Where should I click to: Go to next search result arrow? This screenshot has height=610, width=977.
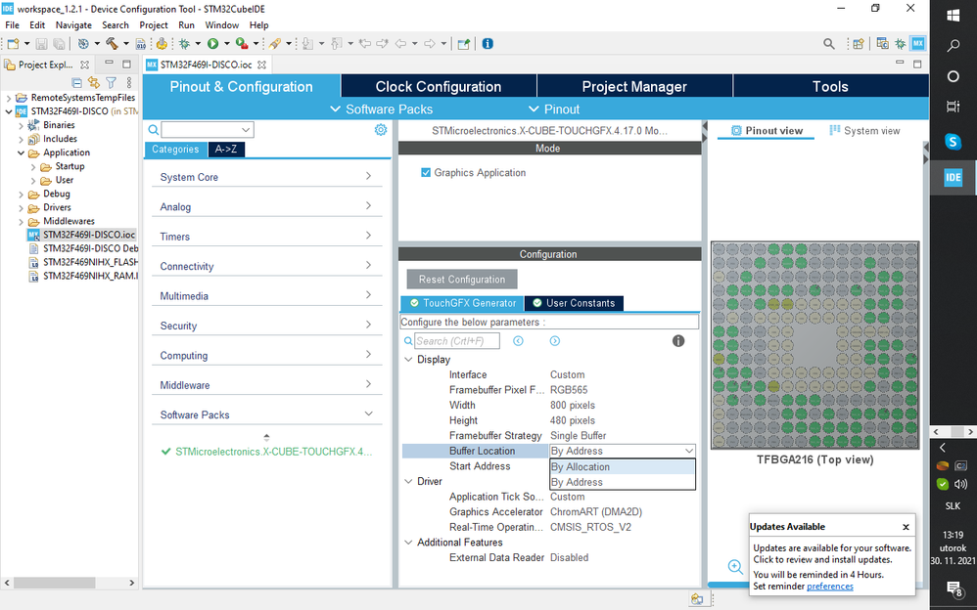coord(554,340)
